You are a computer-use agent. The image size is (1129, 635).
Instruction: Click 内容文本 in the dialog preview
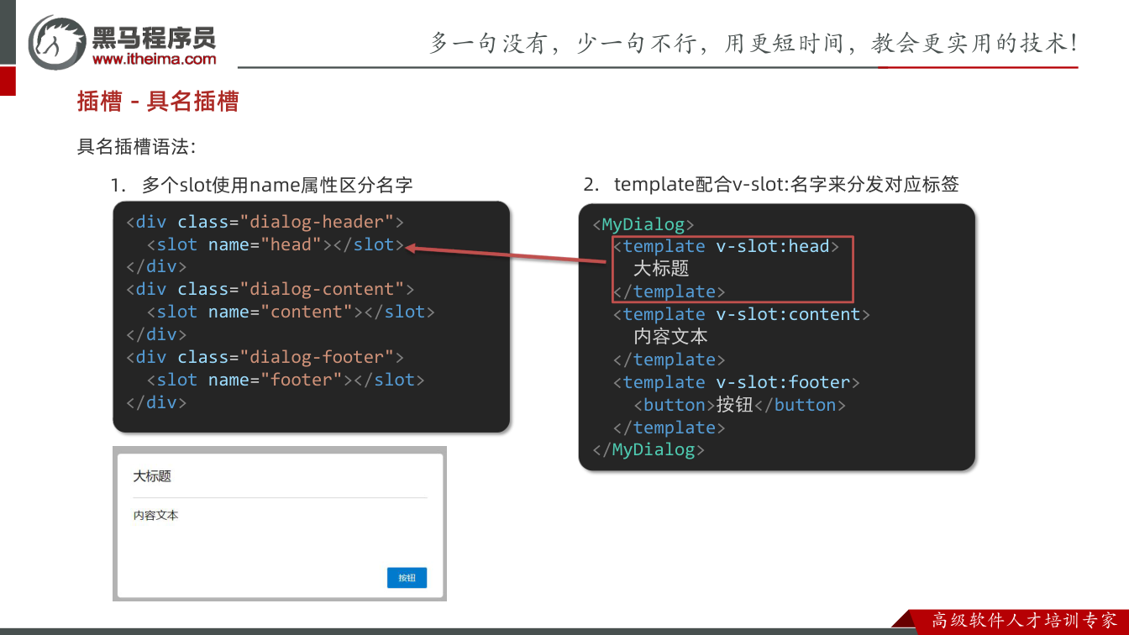[155, 516]
